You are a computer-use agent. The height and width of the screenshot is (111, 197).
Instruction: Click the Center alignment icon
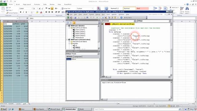(49, 12)
